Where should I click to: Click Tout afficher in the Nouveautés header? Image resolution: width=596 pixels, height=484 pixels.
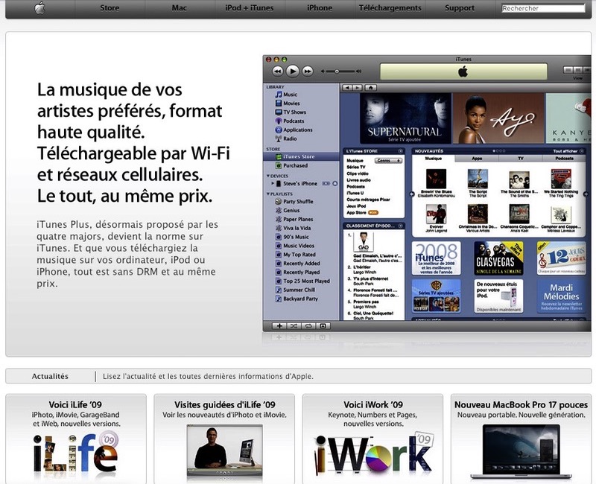568,151
